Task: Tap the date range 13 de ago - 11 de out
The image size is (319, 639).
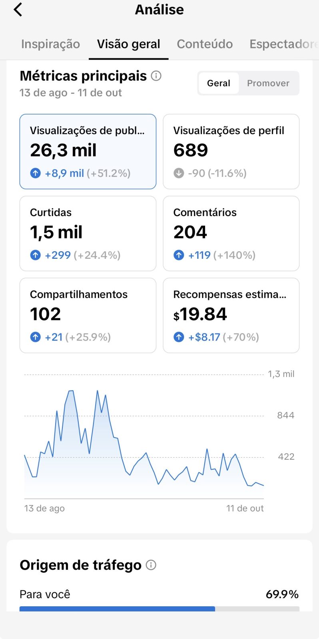Action: click(71, 93)
